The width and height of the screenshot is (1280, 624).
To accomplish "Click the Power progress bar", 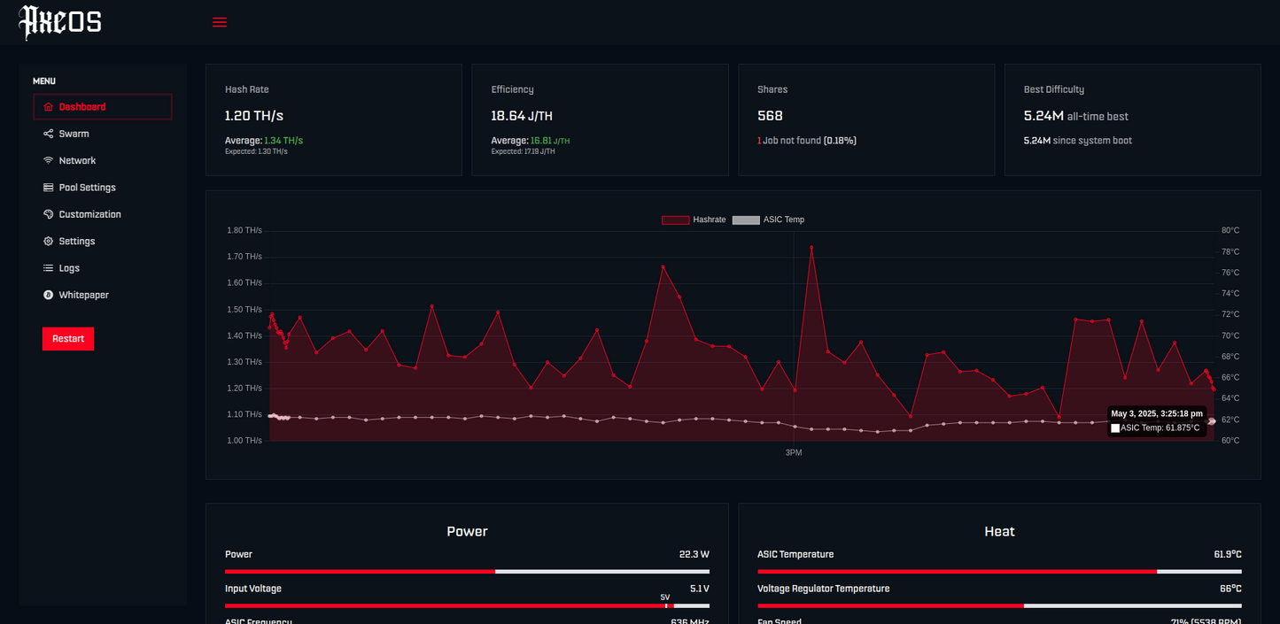I will coord(467,572).
